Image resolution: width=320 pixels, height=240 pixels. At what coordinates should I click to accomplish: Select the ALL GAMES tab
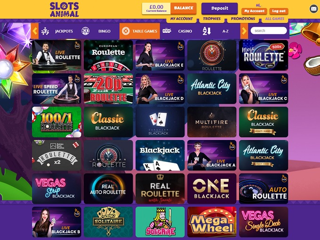coord(274,19)
